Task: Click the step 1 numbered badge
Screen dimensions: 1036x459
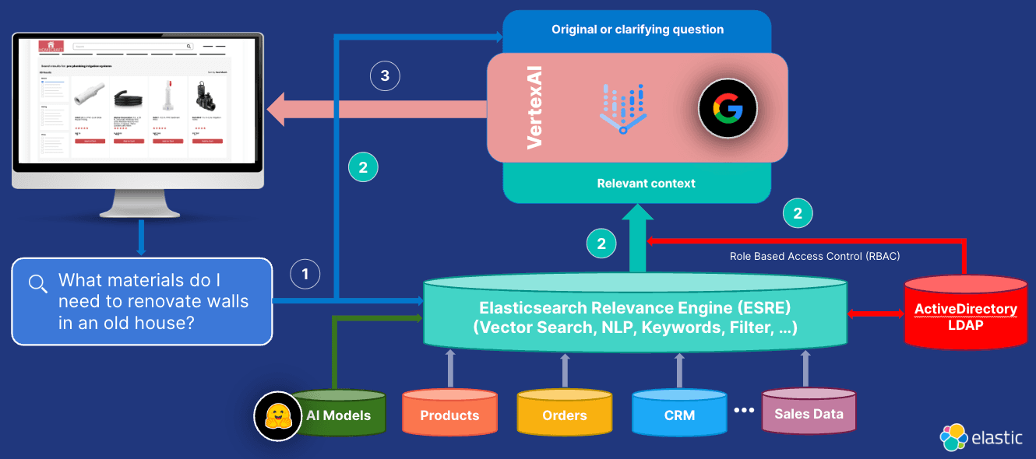Action: pos(305,274)
